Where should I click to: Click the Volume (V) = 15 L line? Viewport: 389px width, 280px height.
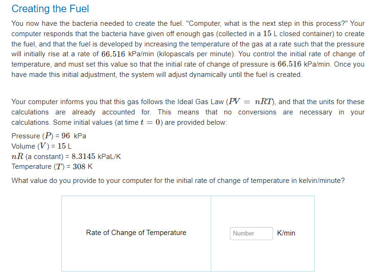click(41, 146)
